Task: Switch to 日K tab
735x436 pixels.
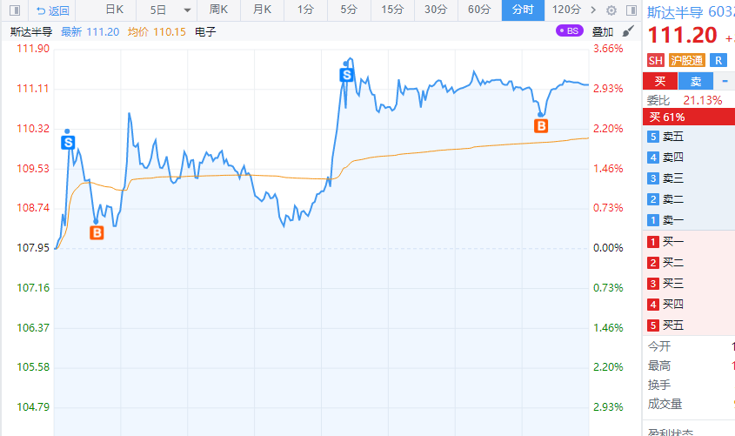Action: pos(114,10)
